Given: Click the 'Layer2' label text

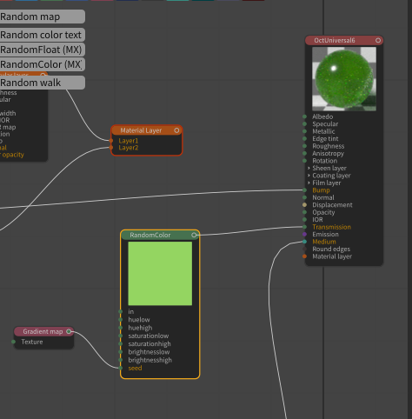Looking at the screenshot, I should (129, 148).
